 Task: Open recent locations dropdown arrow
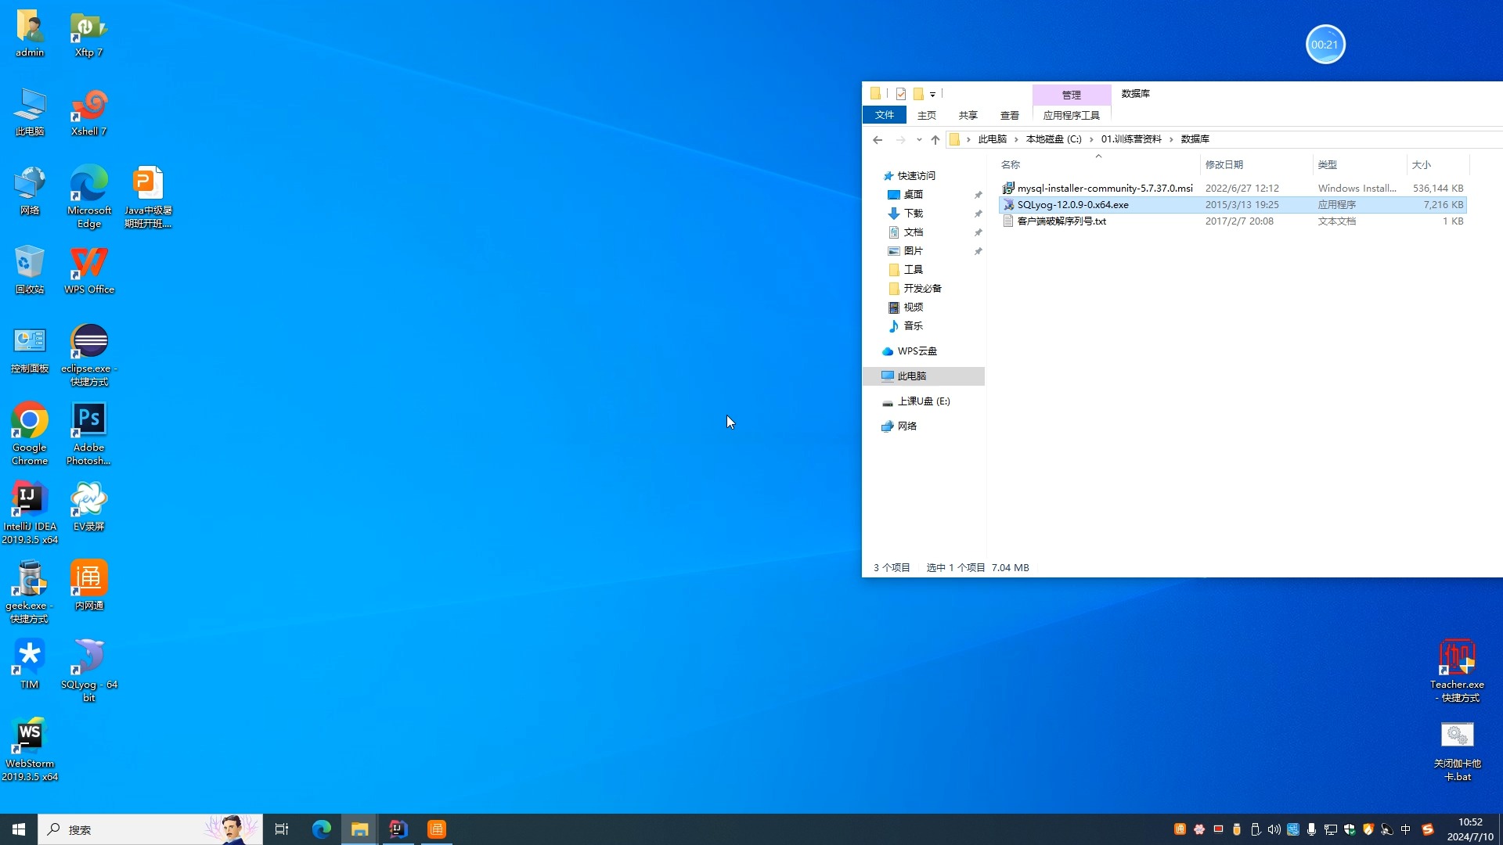[x=919, y=140]
